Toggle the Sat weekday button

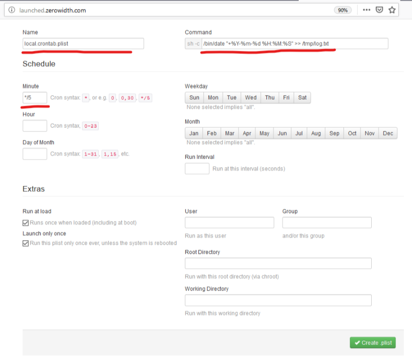[302, 98]
